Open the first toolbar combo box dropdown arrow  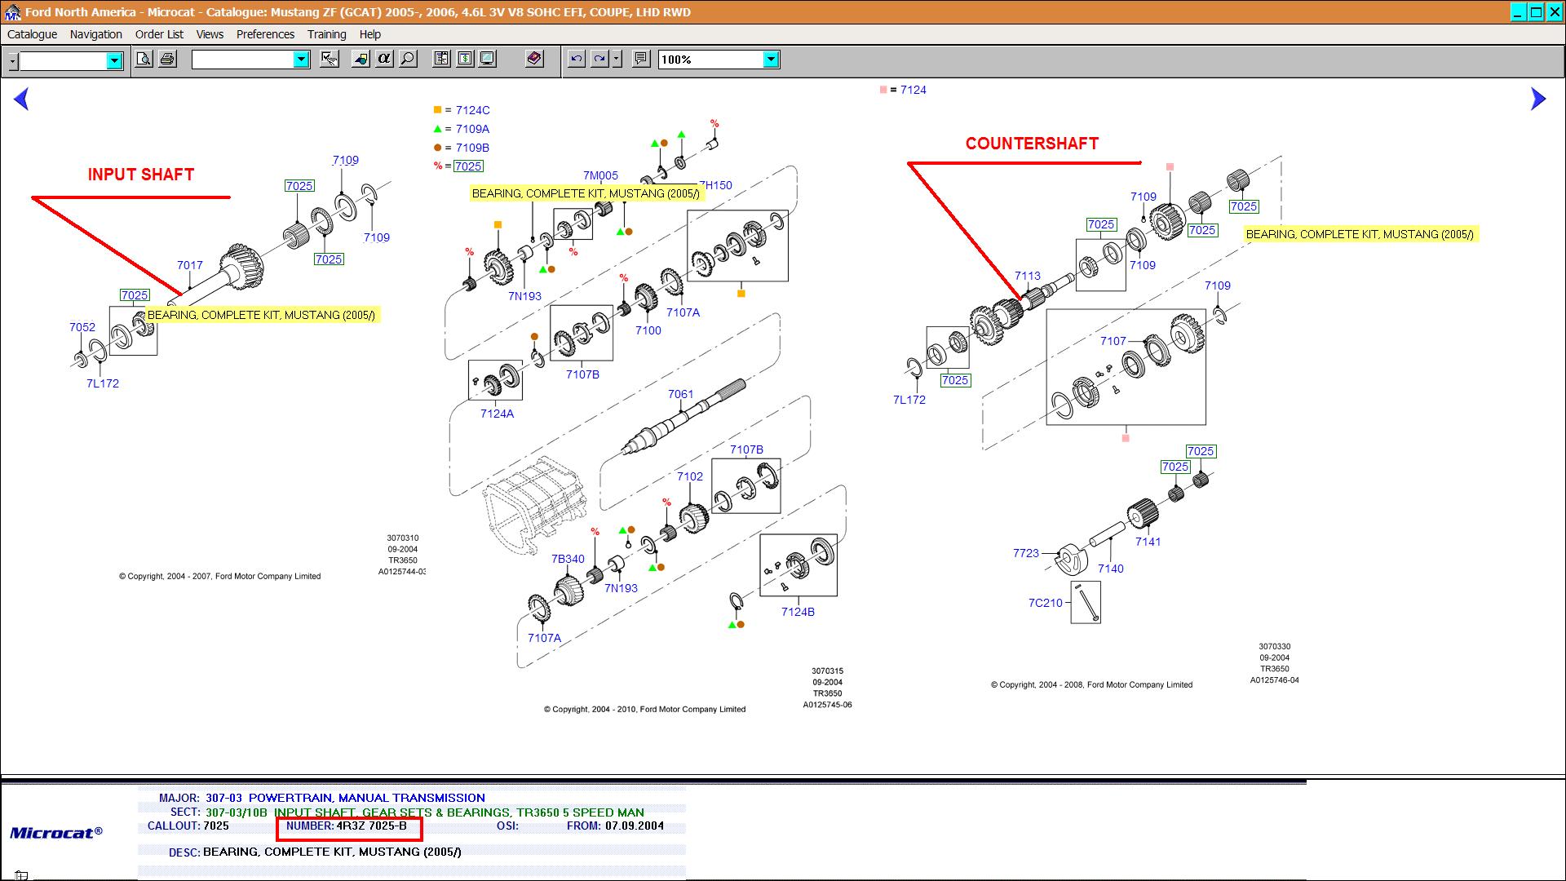point(114,60)
